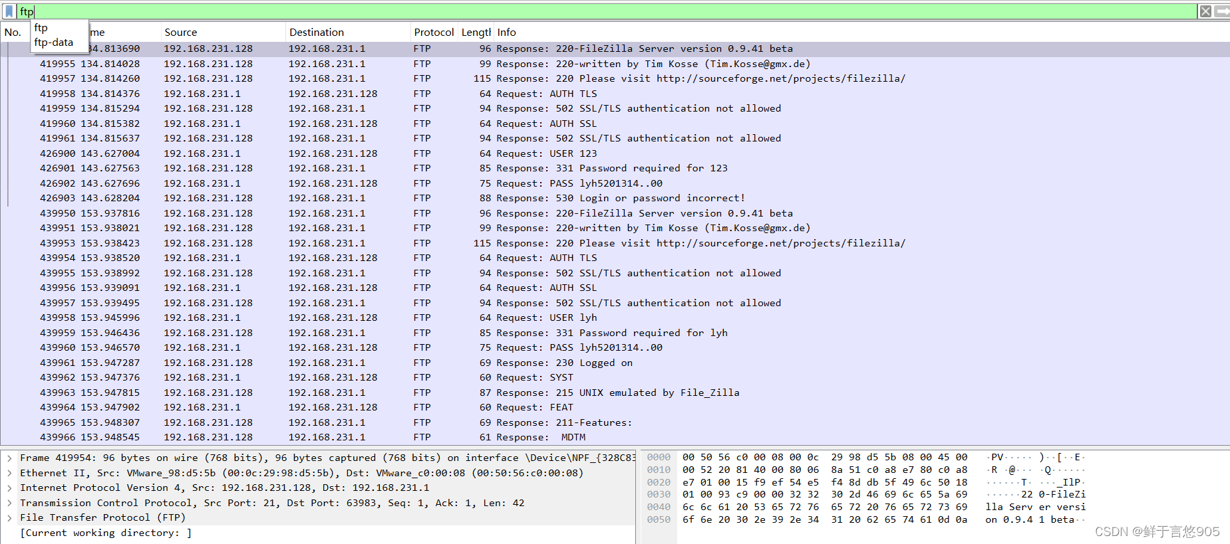Select packet 426900 Request: USER 123
The height and width of the screenshot is (544, 1230).
coord(615,153)
